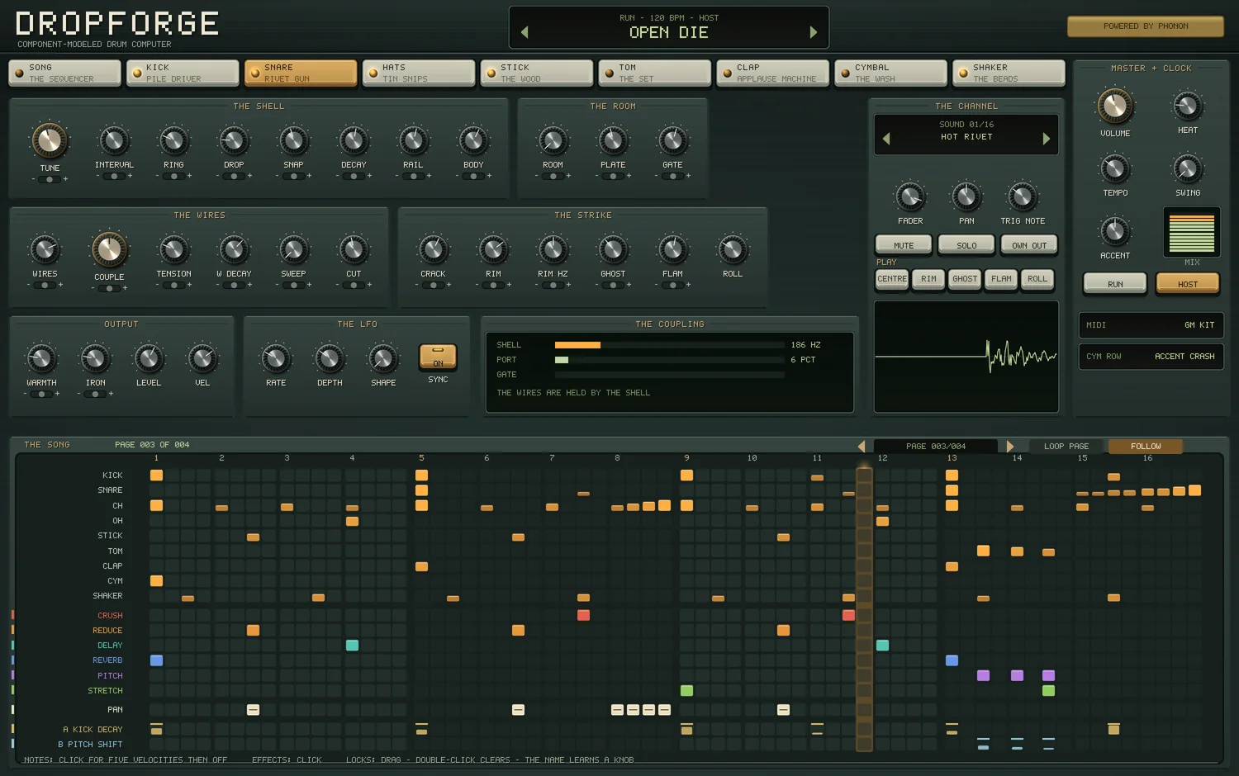
Task: Toggle the LFO SYNC switch
Action: tap(438, 357)
